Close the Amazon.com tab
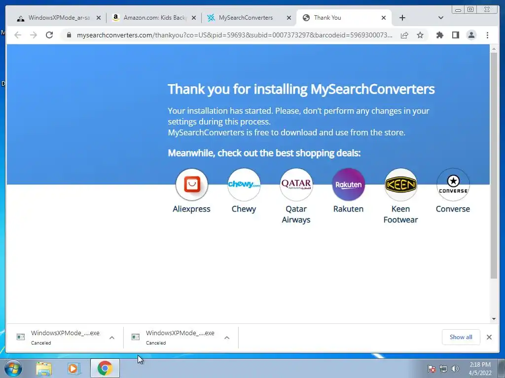This screenshot has width=505, height=378. click(x=193, y=18)
